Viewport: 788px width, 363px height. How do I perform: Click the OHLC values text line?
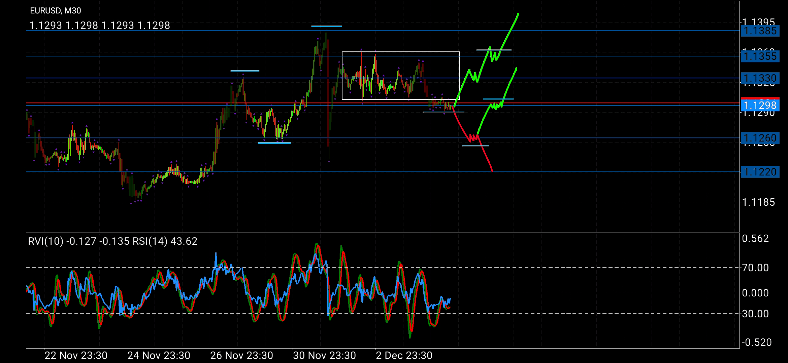100,26
